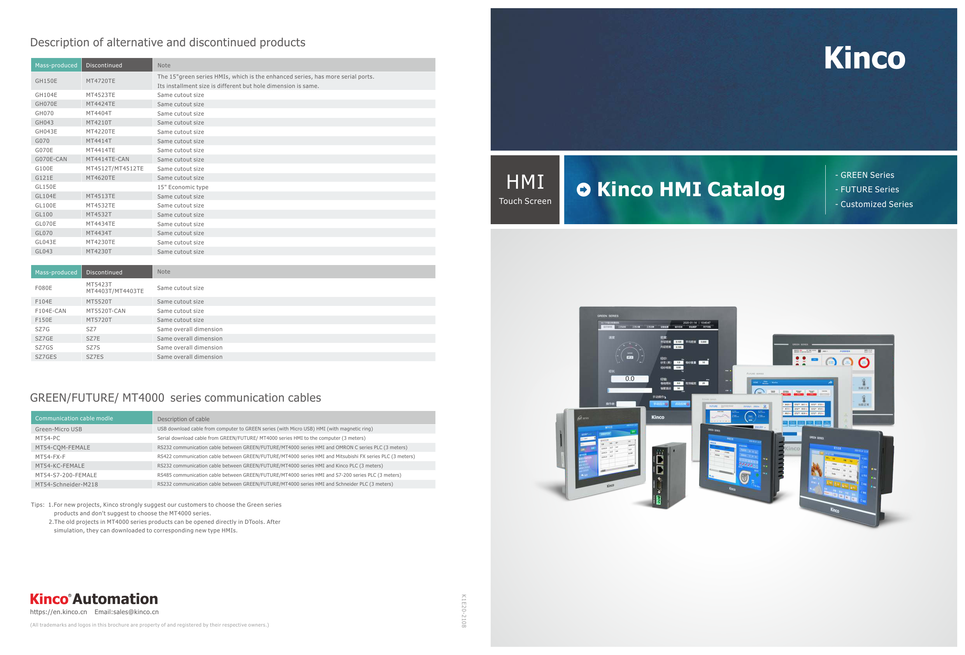The width and height of the screenshot is (965, 655).
Task: Click the Same overall dimension note for SZ7G
Action: (x=190, y=329)
